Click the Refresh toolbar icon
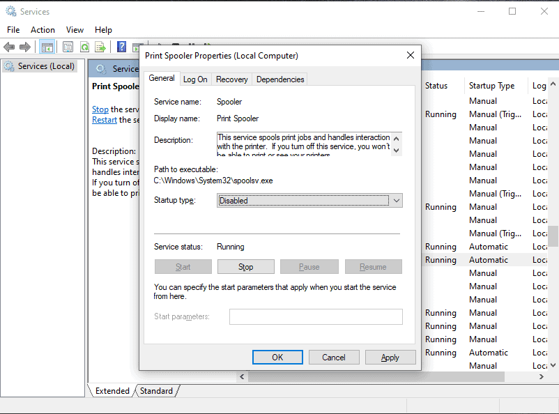 click(84, 47)
